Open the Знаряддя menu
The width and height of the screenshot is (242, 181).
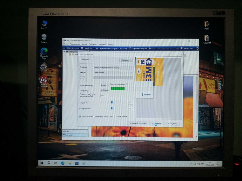pos(93,44)
